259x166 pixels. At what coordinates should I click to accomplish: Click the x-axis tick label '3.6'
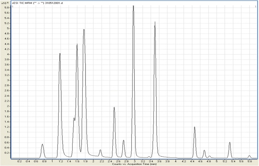[x=159, y=161]
